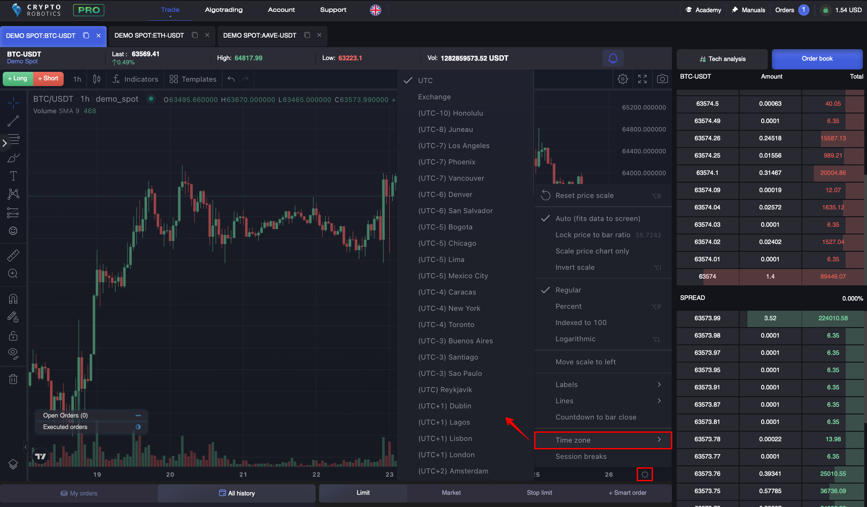Image resolution: width=867 pixels, height=507 pixels.
Task: Enter fullscreen chart mode
Action: 642,79
